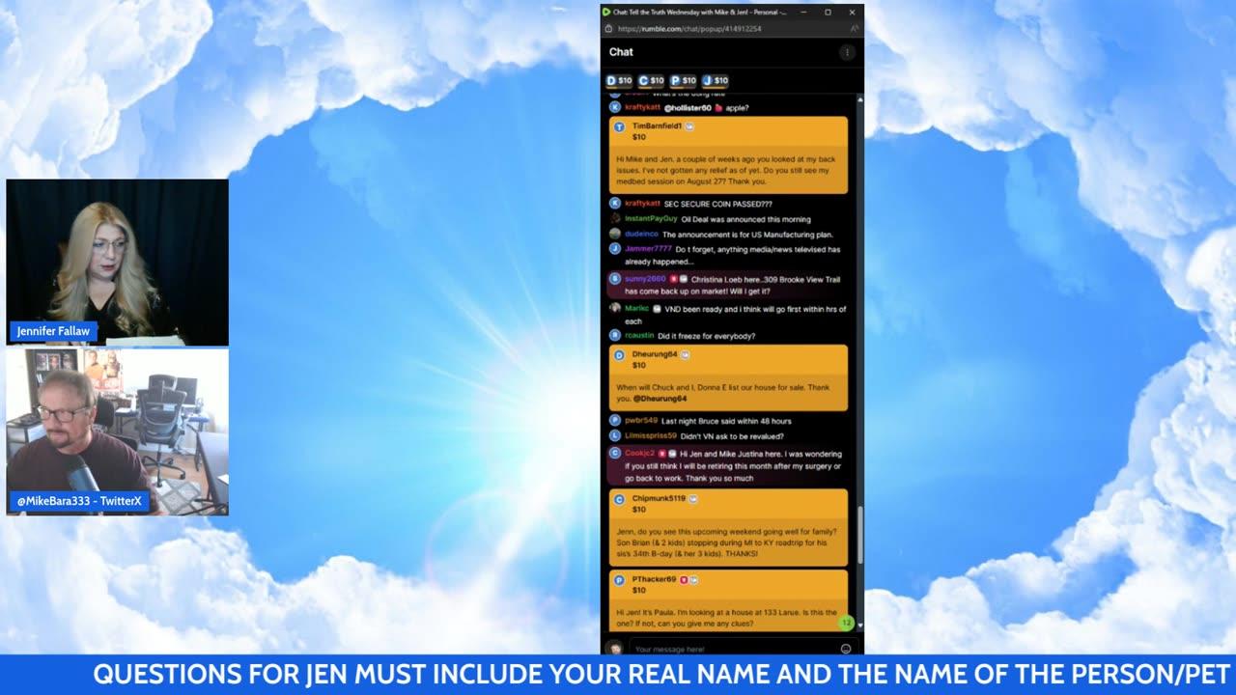
Task: Click Lilmisspriss59 avatar icon
Action: 615,436
